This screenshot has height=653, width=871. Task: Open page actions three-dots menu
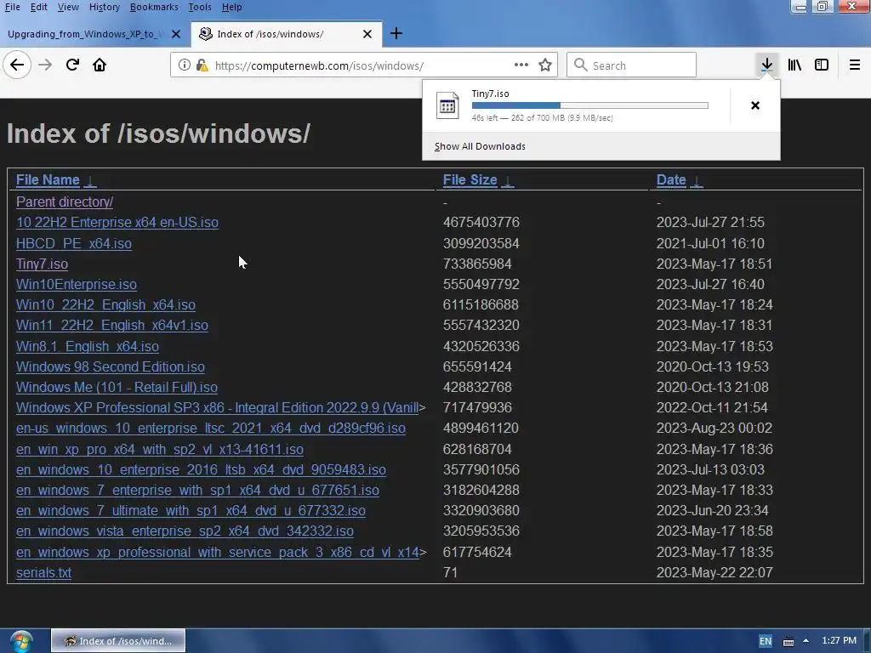(x=521, y=65)
